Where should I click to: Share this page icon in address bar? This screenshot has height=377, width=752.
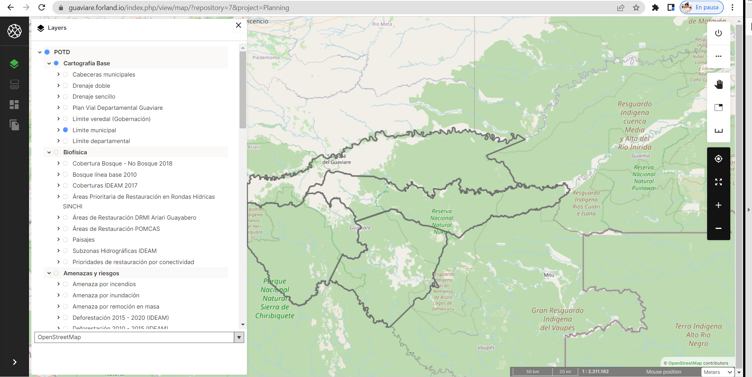(x=621, y=8)
